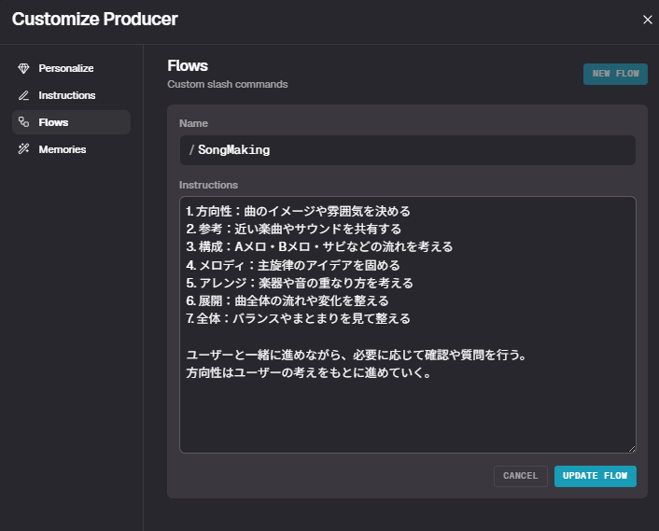
Task: Select the Flows sidebar text label
Action: click(53, 122)
